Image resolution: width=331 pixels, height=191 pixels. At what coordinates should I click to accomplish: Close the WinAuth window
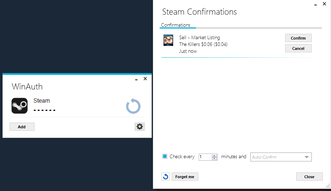point(145,79)
